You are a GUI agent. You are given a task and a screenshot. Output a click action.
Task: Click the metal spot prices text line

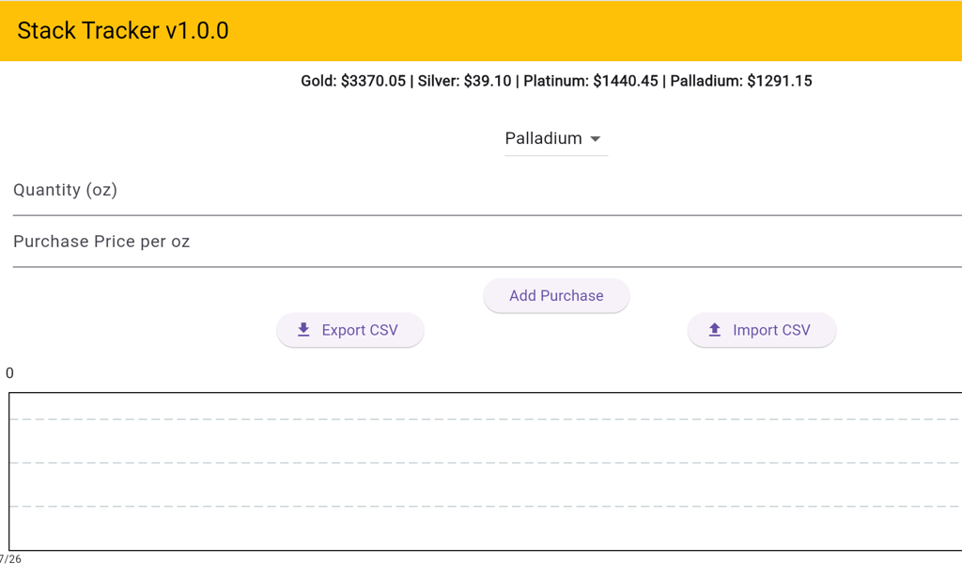(556, 81)
